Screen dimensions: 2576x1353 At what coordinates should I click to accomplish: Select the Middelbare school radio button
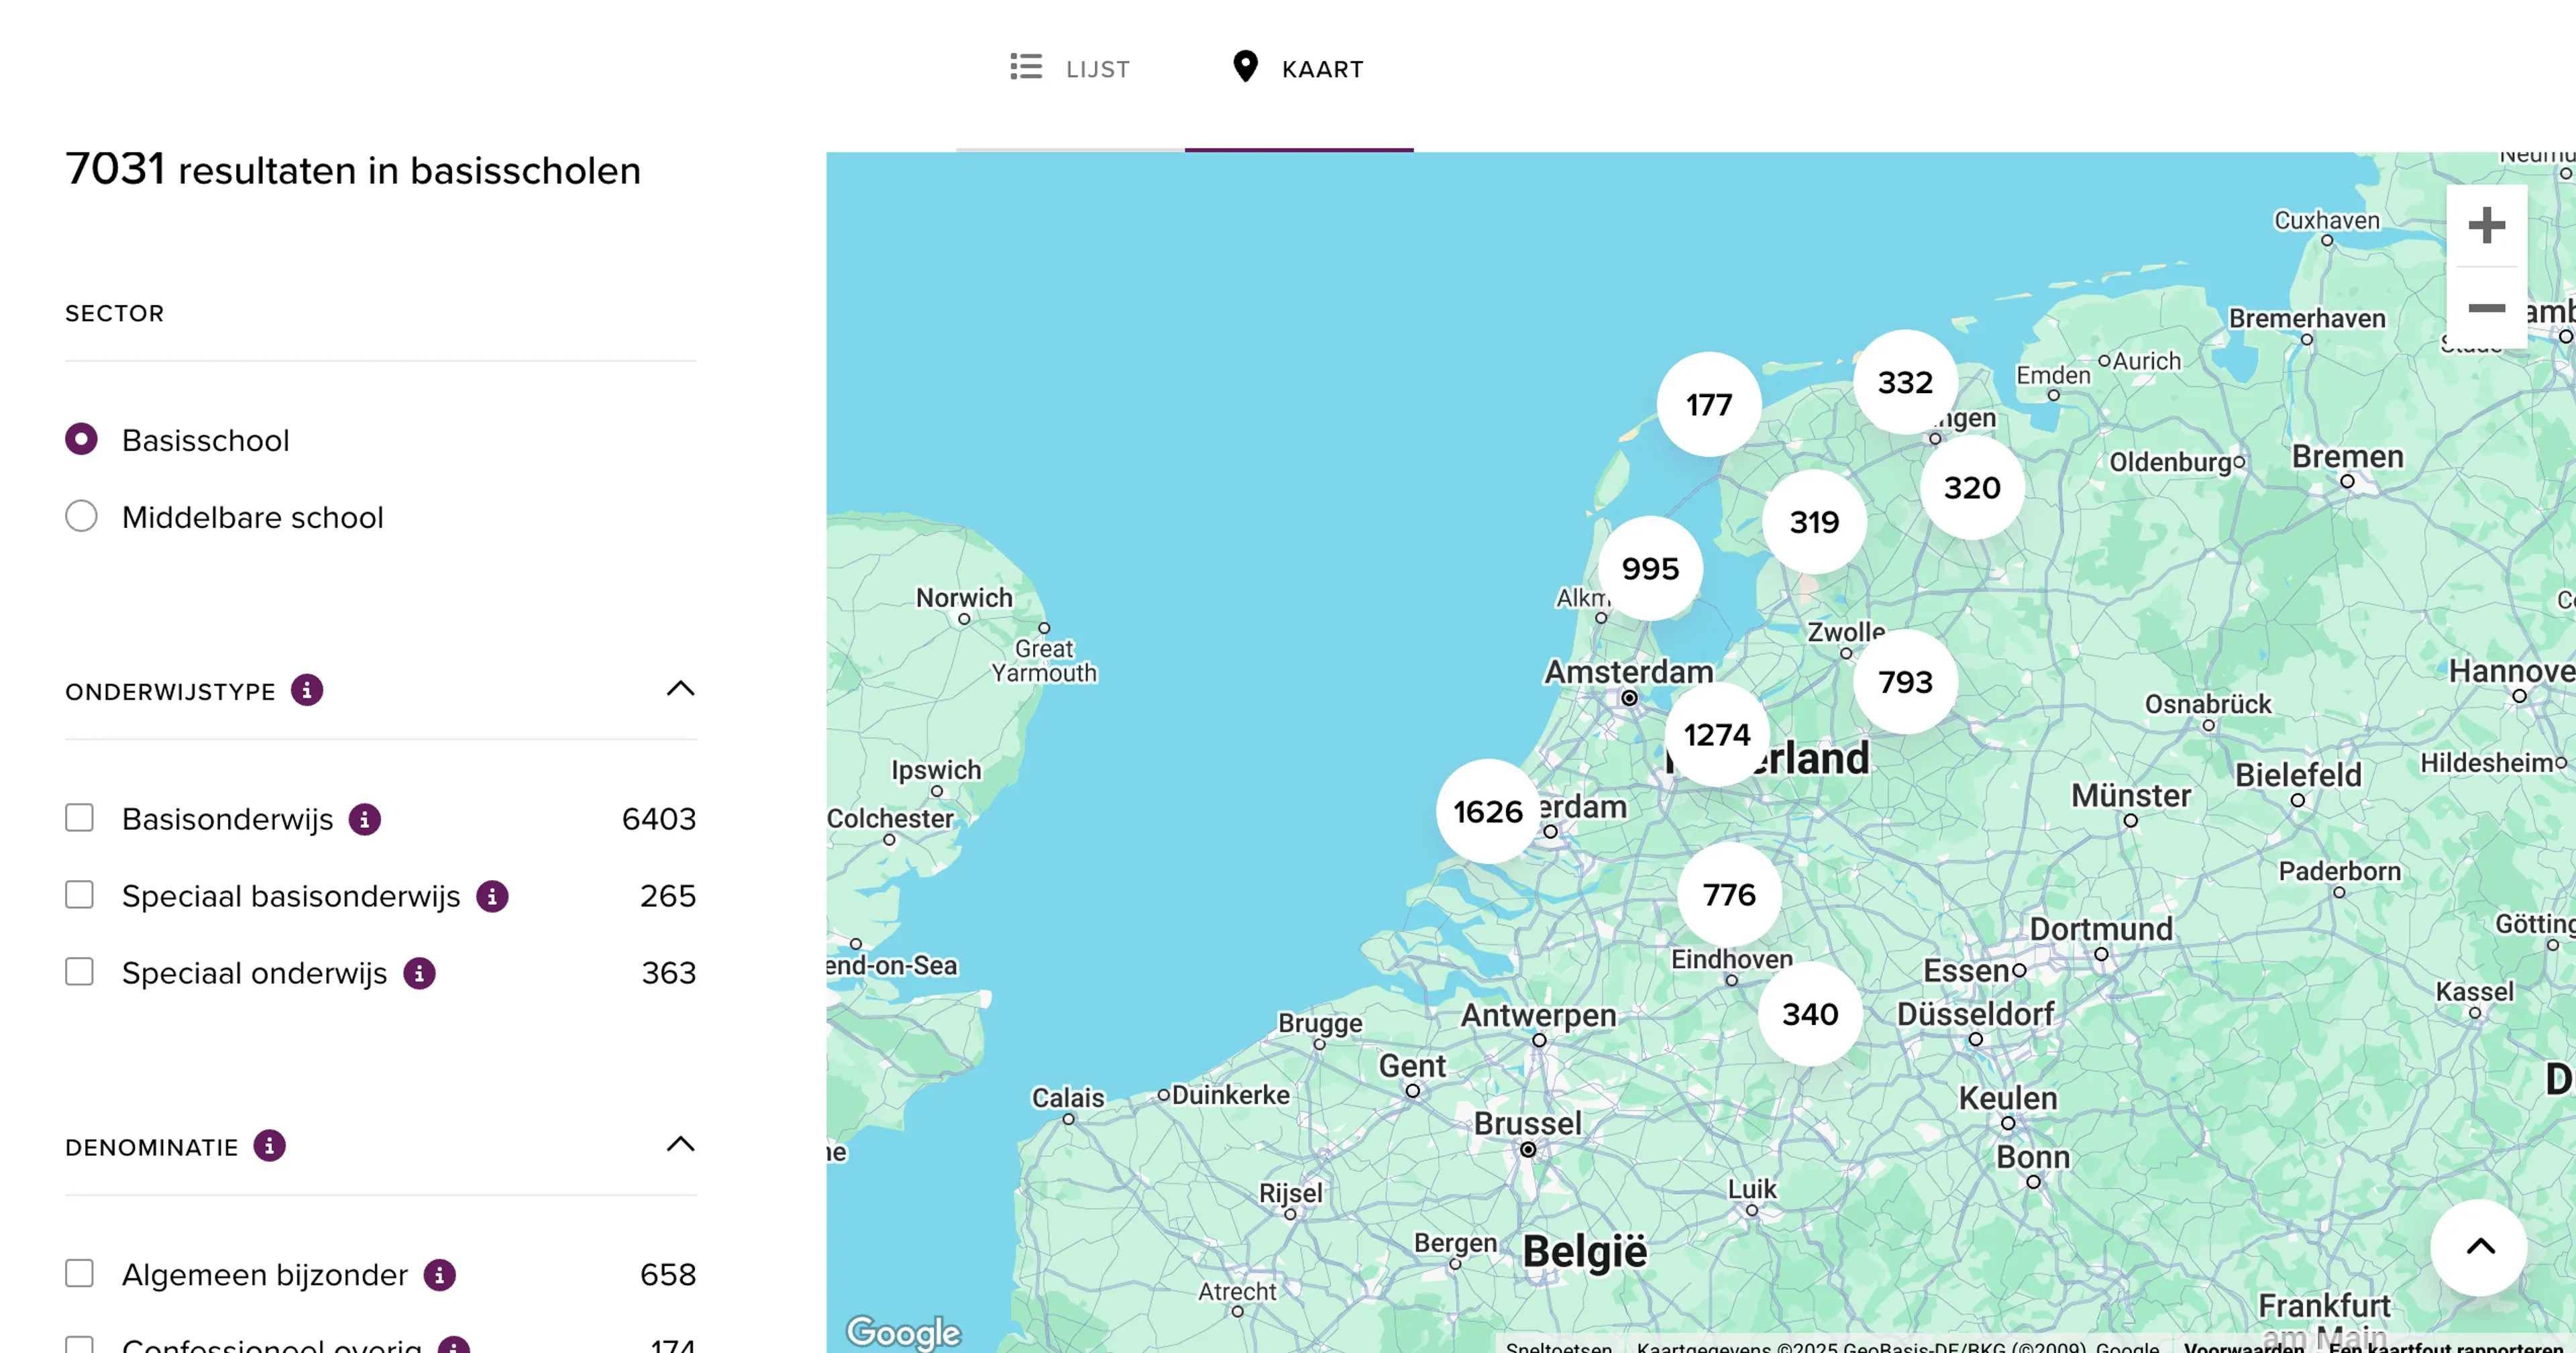point(81,517)
